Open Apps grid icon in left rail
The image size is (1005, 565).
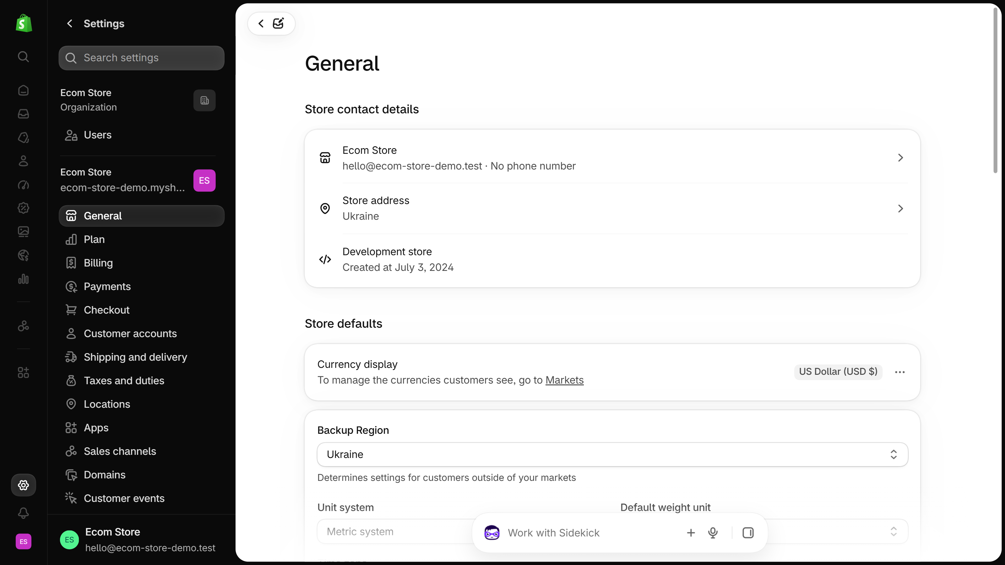tap(24, 373)
